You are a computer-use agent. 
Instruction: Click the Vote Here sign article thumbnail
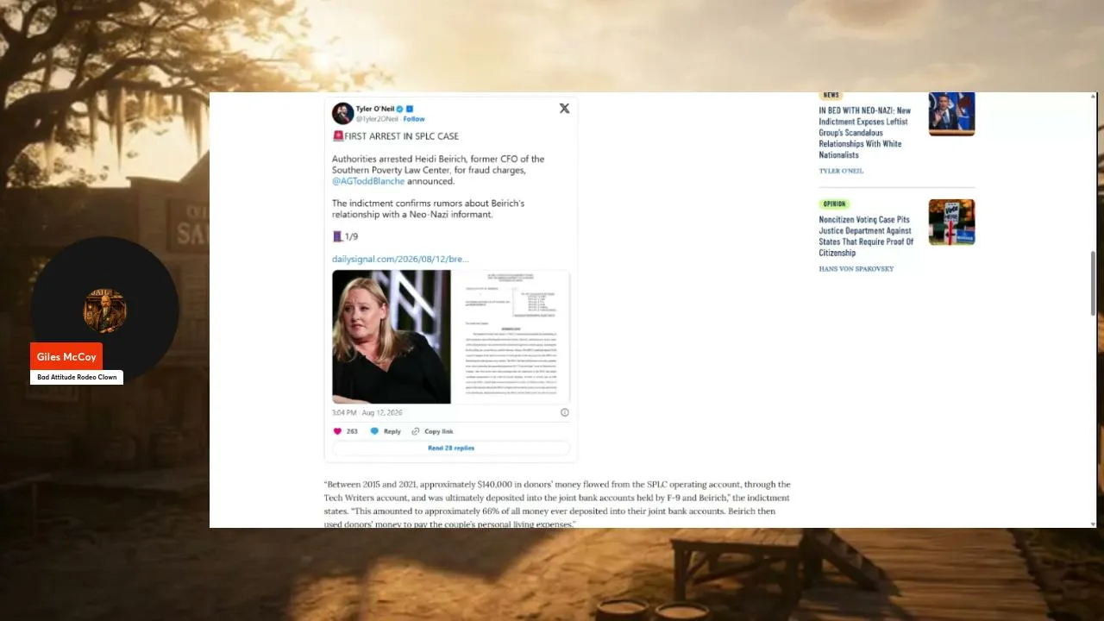coord(951,223)
